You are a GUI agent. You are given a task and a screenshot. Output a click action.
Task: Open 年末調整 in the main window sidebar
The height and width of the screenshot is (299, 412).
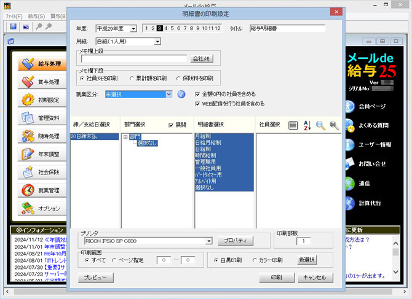[x=42, y=154]
